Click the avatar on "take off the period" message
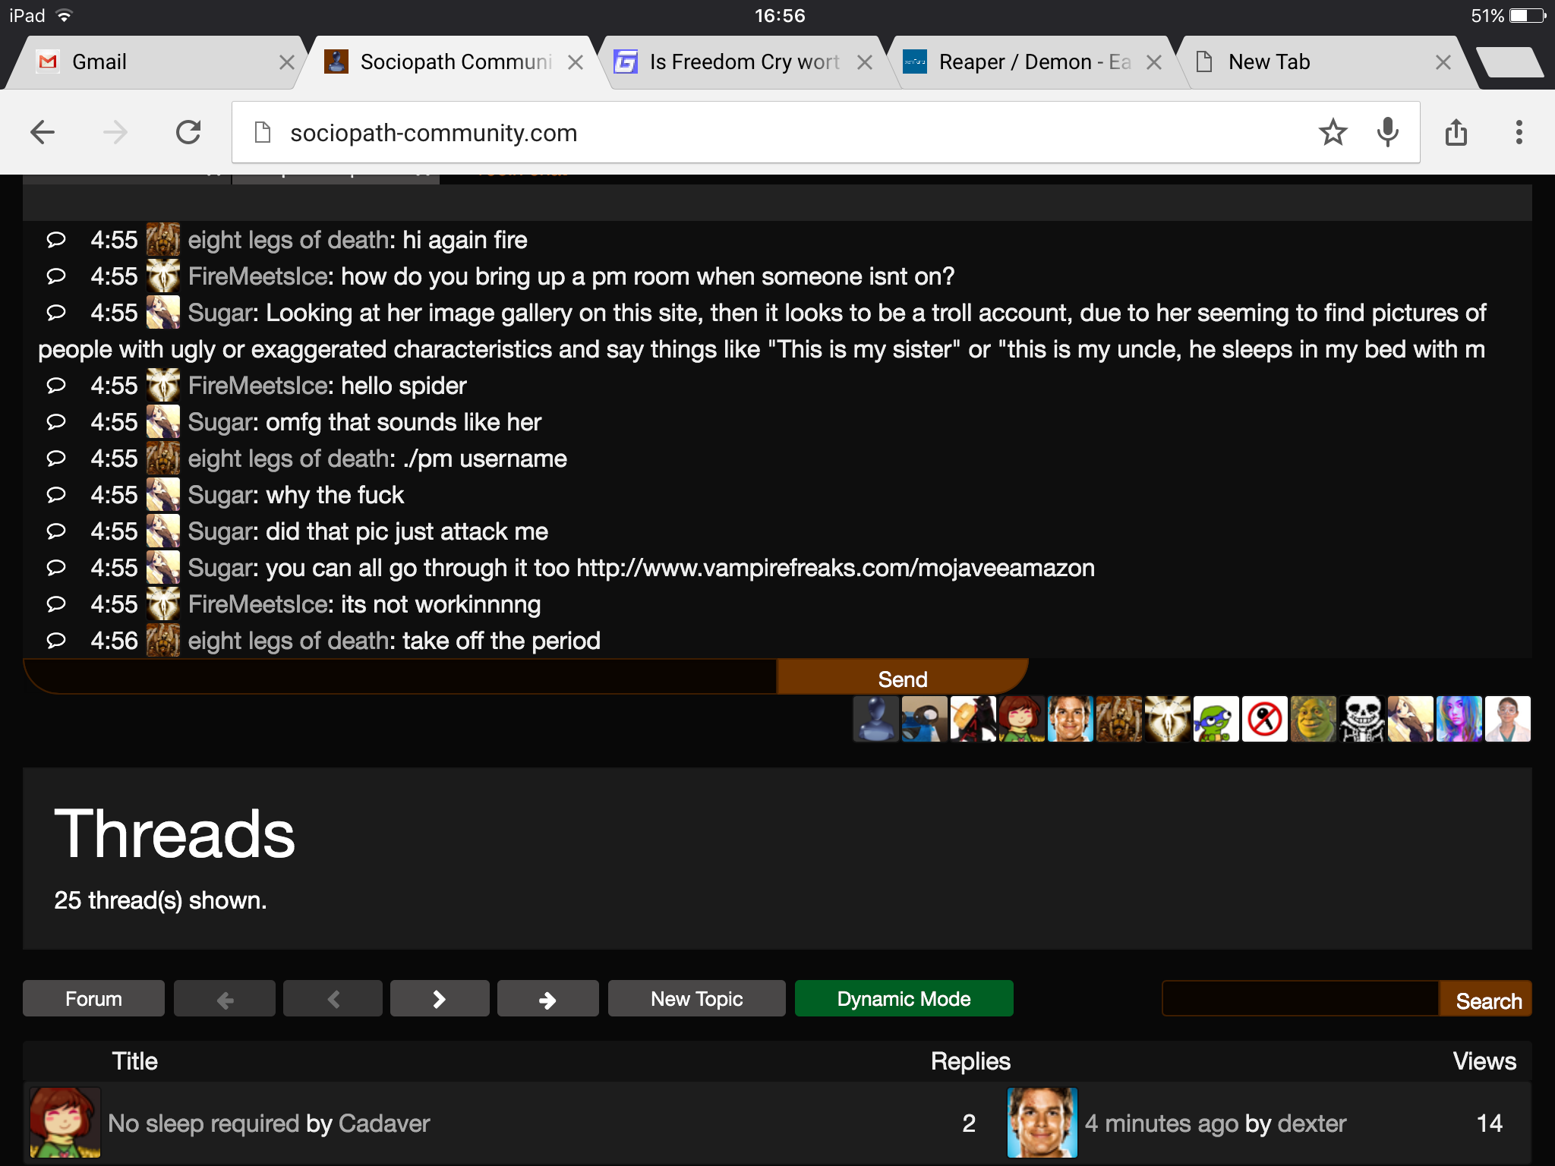 (163, 641)
